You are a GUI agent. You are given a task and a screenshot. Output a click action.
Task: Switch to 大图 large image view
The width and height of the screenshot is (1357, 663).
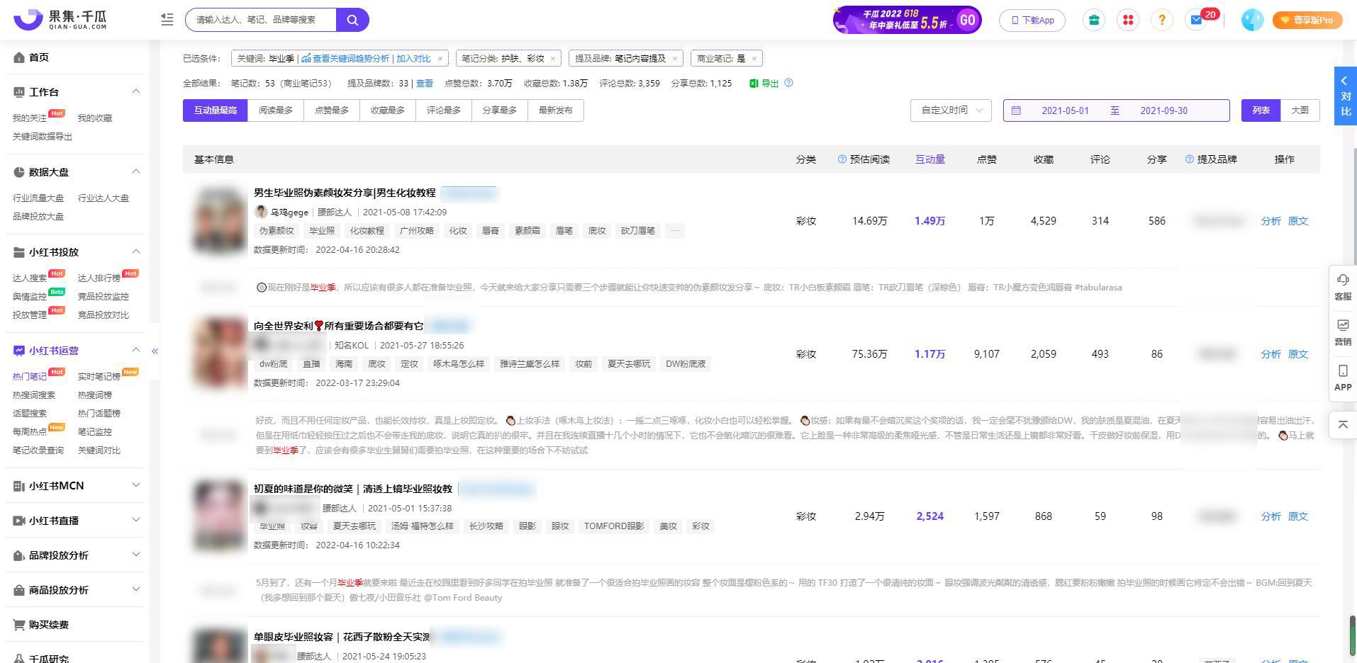point(1300,110)
